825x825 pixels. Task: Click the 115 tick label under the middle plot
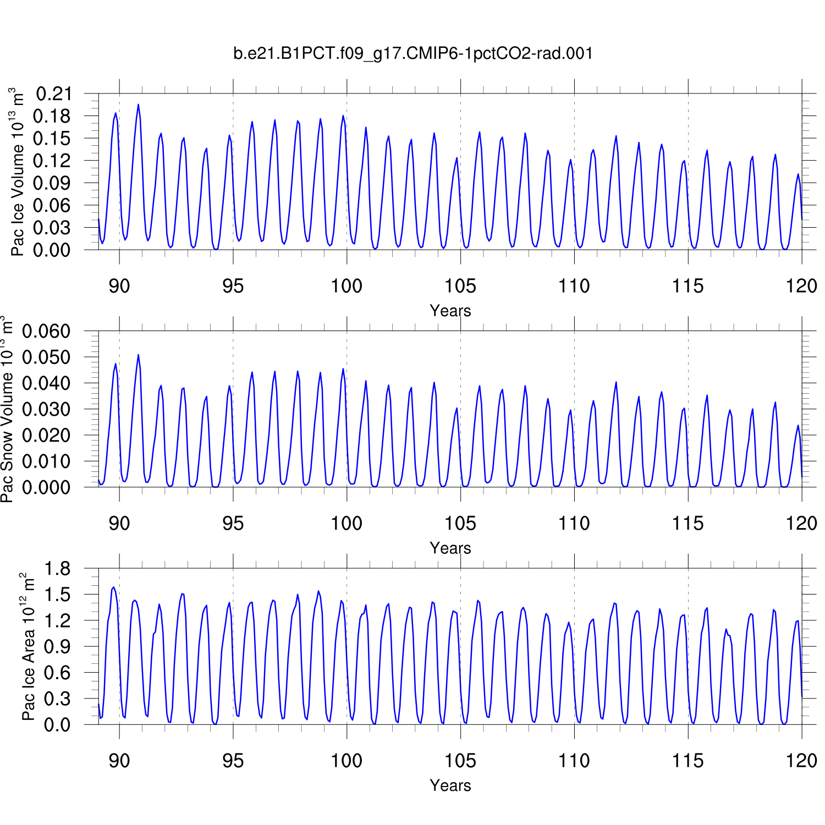[x=687, y=524]
